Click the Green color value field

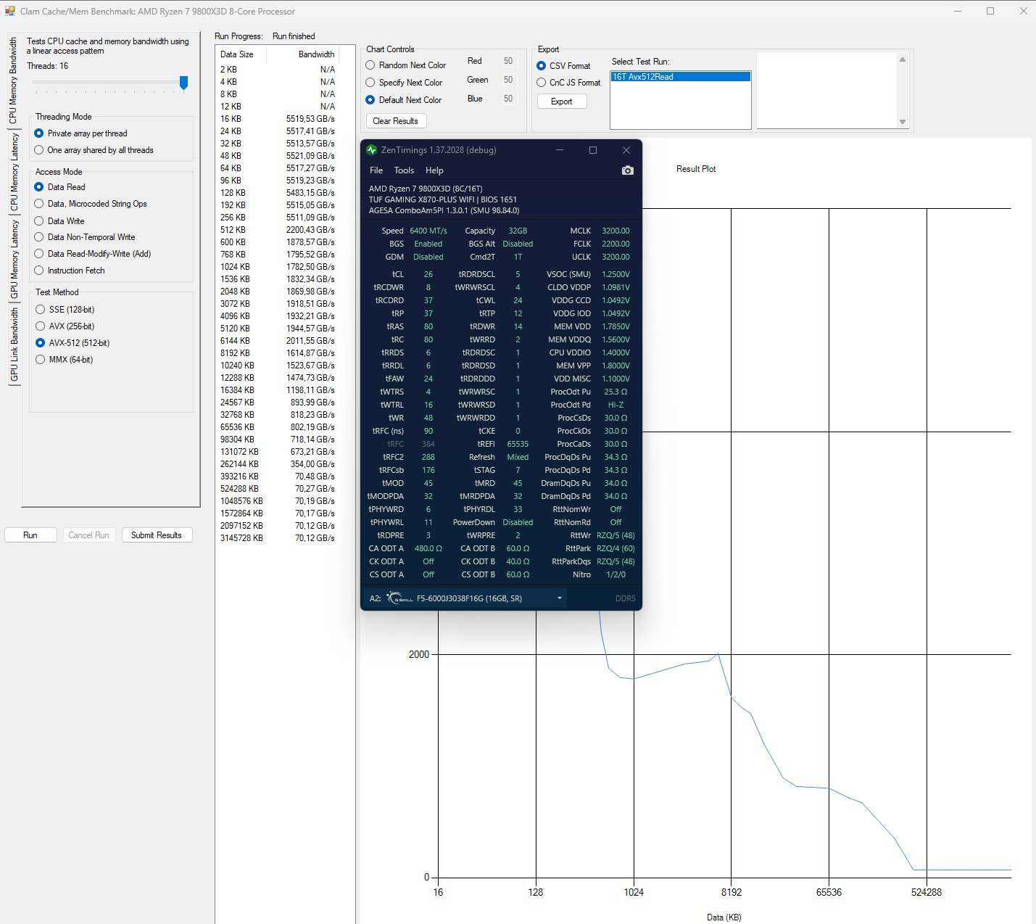coord(509,80)
